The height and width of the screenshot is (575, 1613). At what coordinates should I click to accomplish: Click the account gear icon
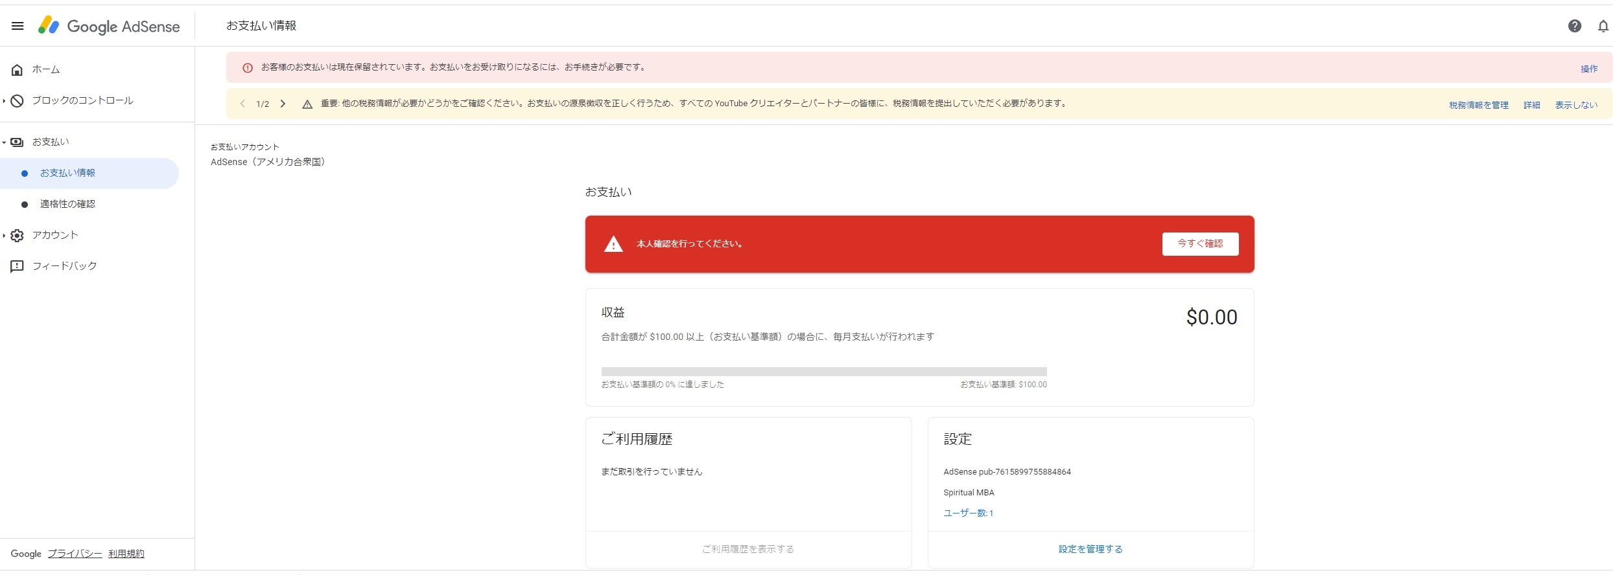click(x=18, y=235)
